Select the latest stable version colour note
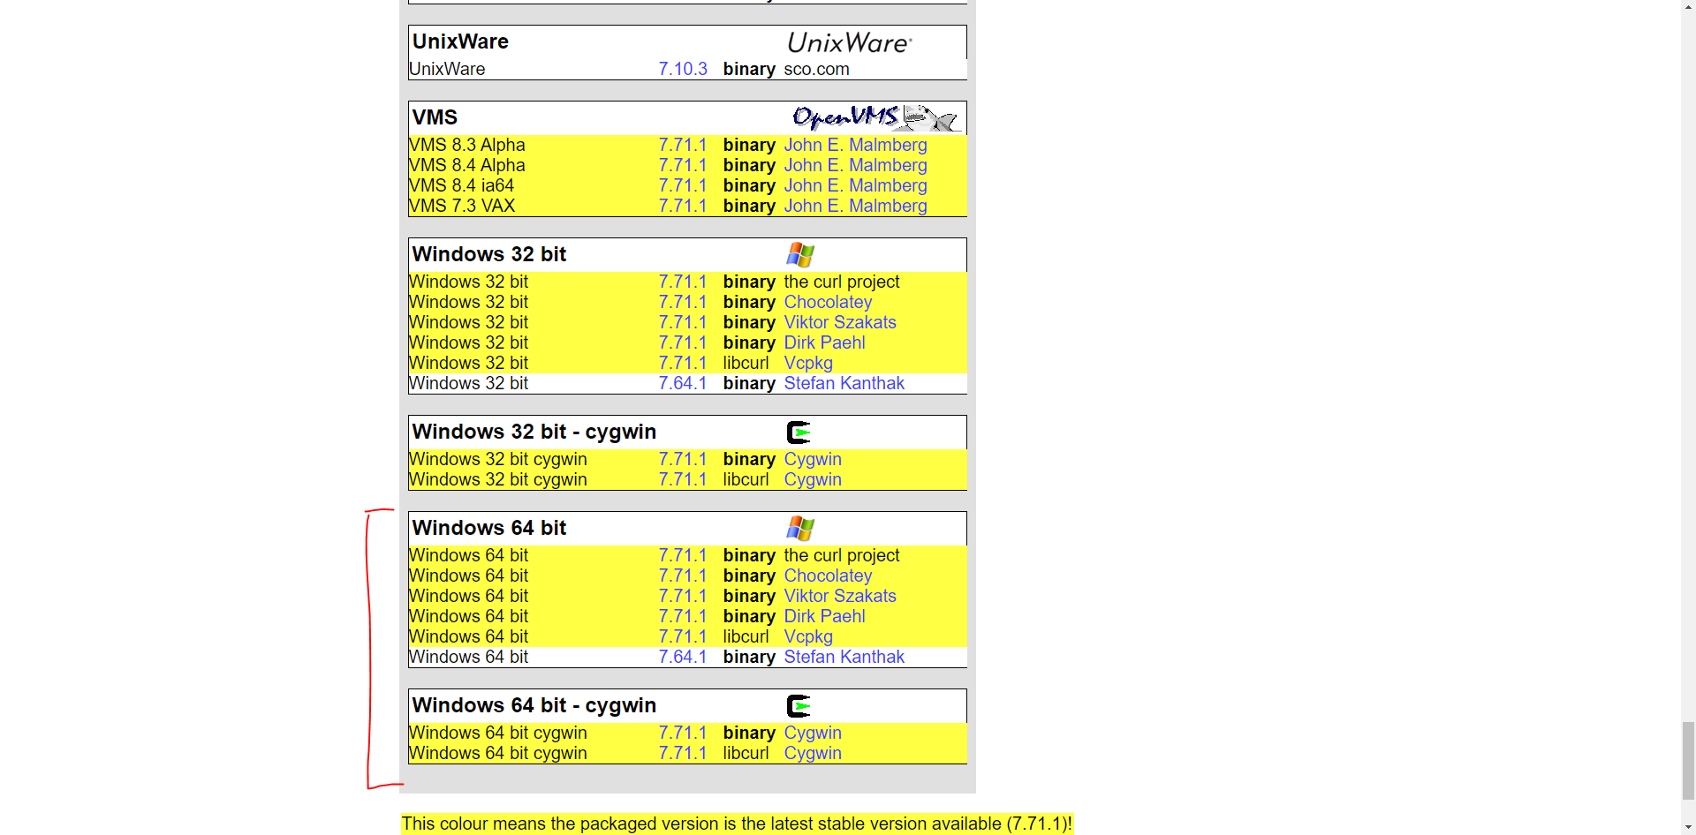The width and height of the screenshot is (1696, 835). point(737,824)
